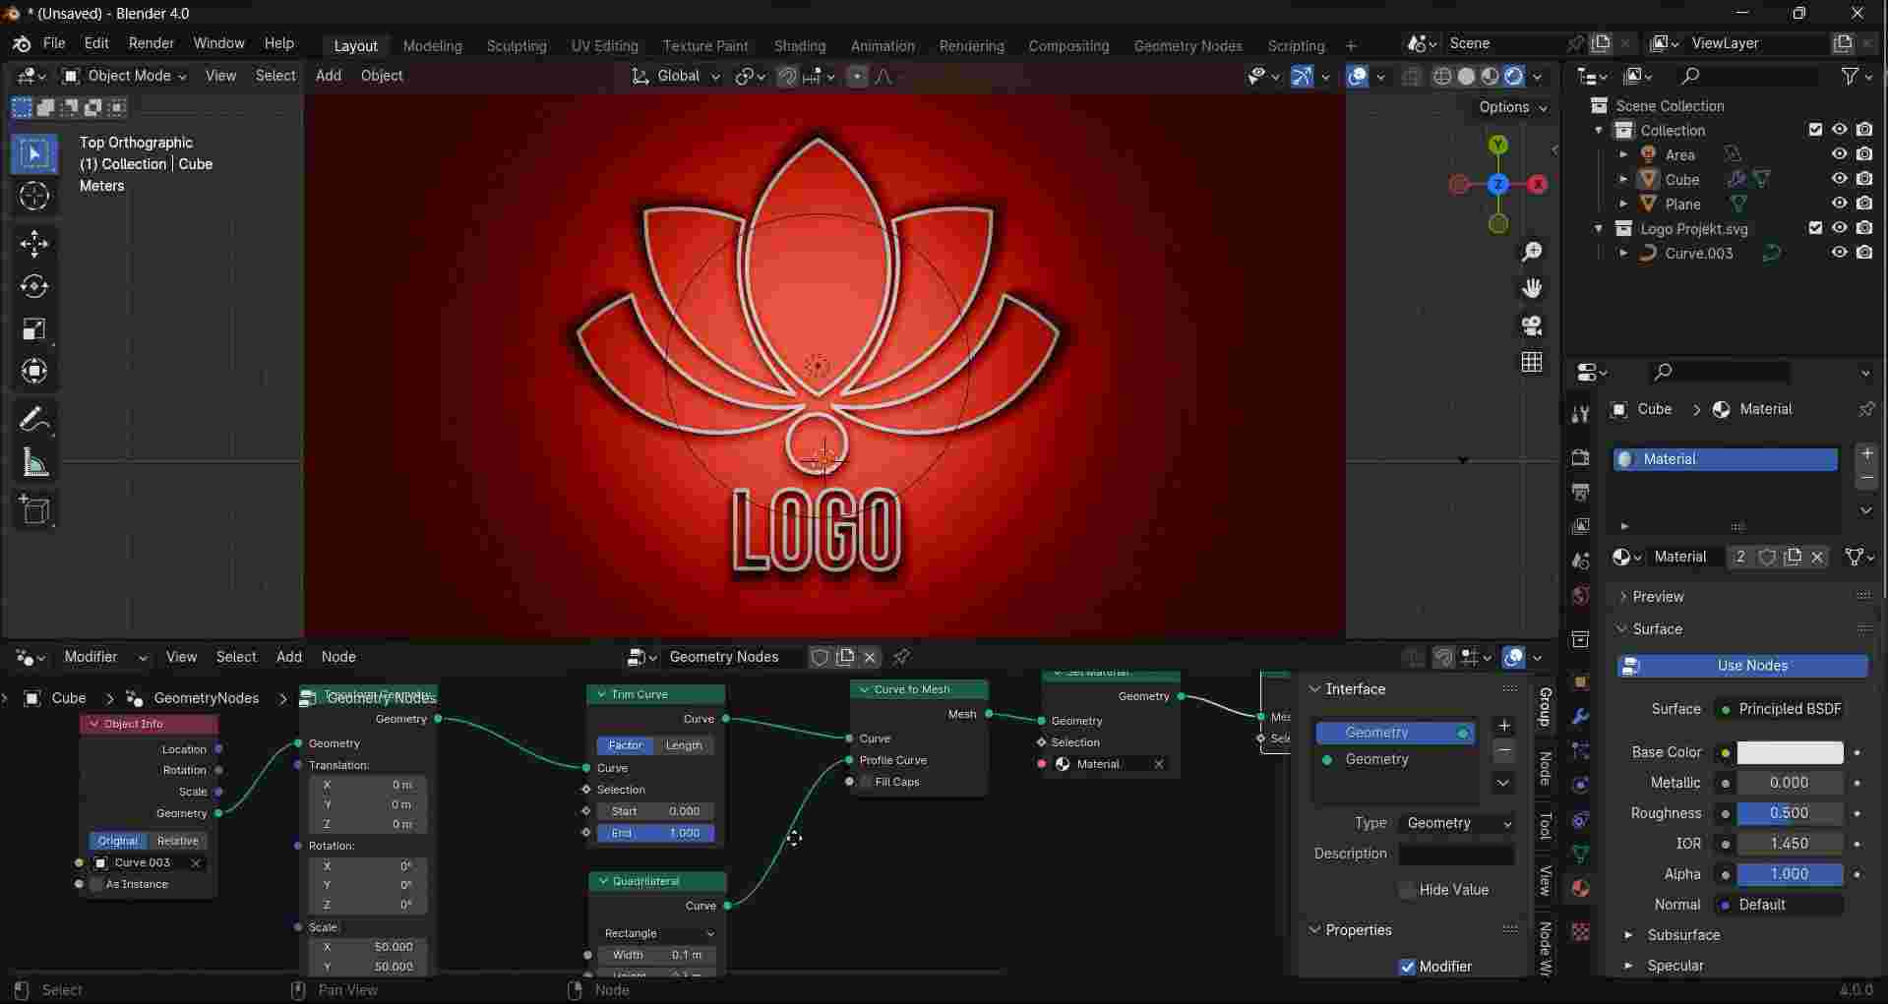Open the Rectangle mode dropdown in Quadrilateral

[656, 933]
